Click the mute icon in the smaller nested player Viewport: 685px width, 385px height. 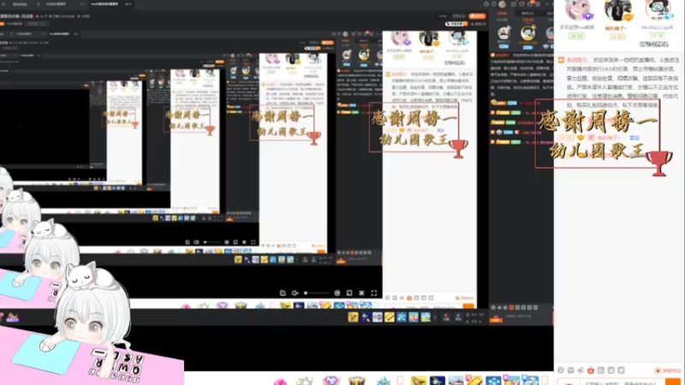pos(196,242)
